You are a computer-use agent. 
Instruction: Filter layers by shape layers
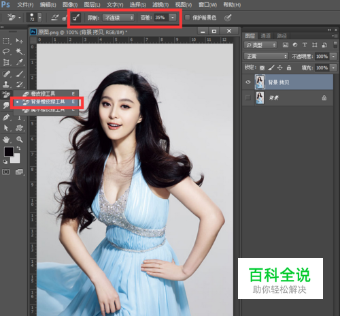[314, 45]
